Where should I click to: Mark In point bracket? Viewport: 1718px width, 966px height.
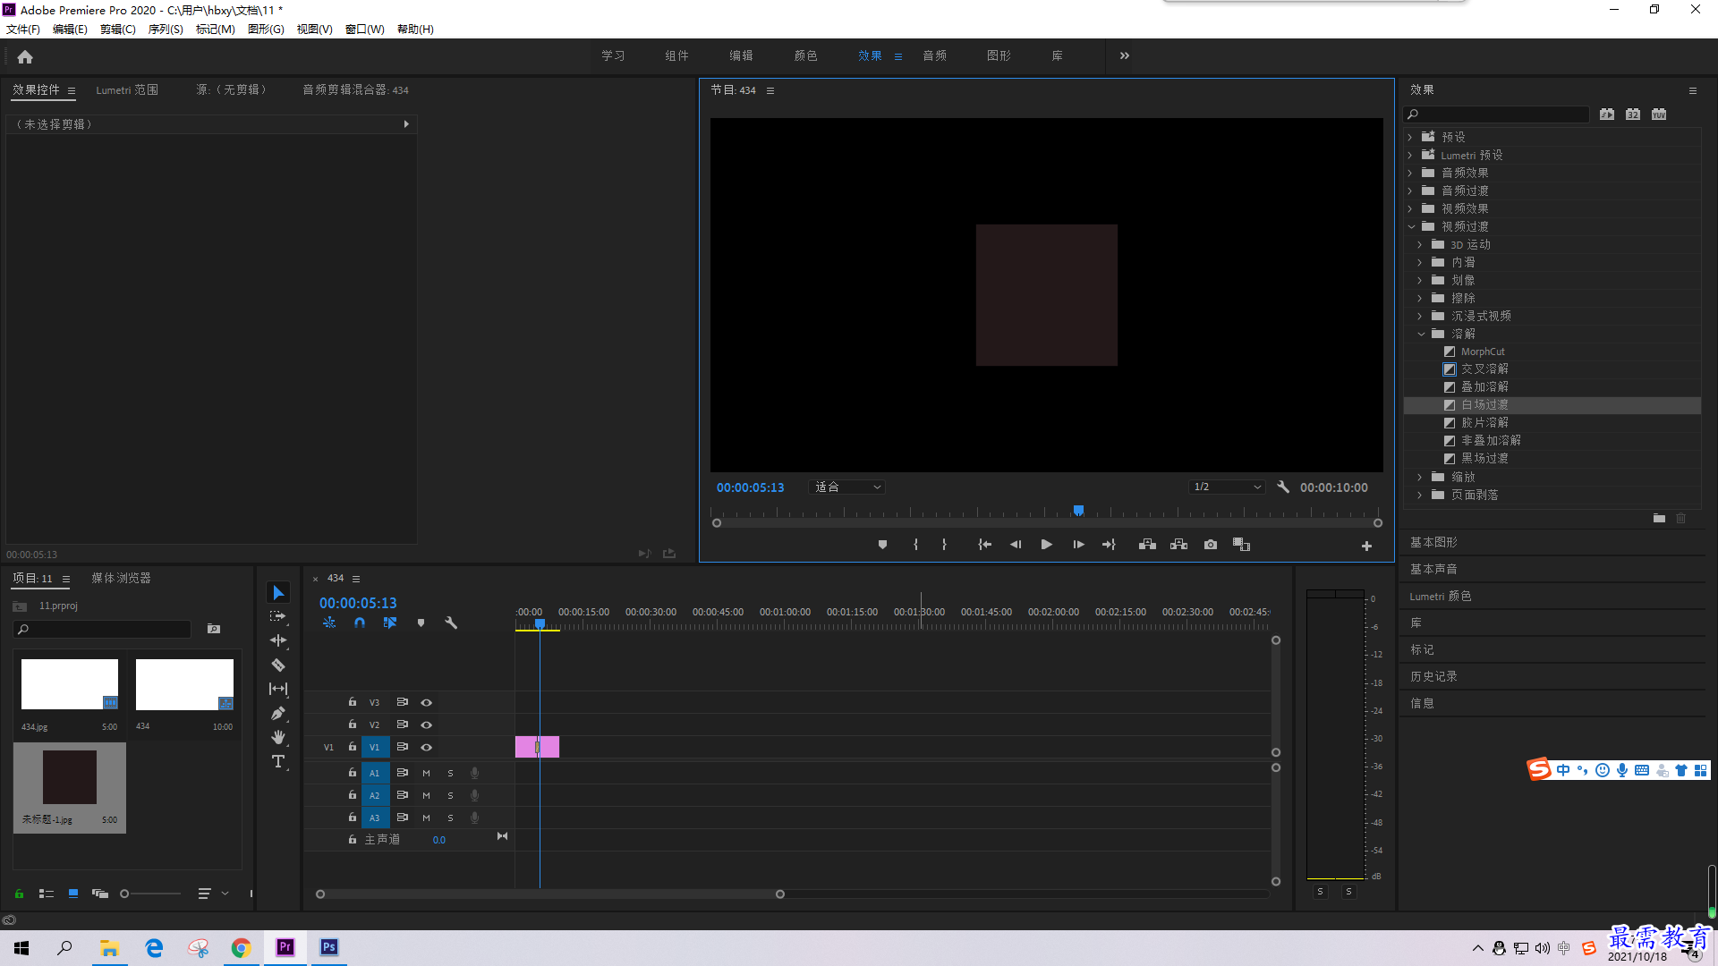pos(915,545)
